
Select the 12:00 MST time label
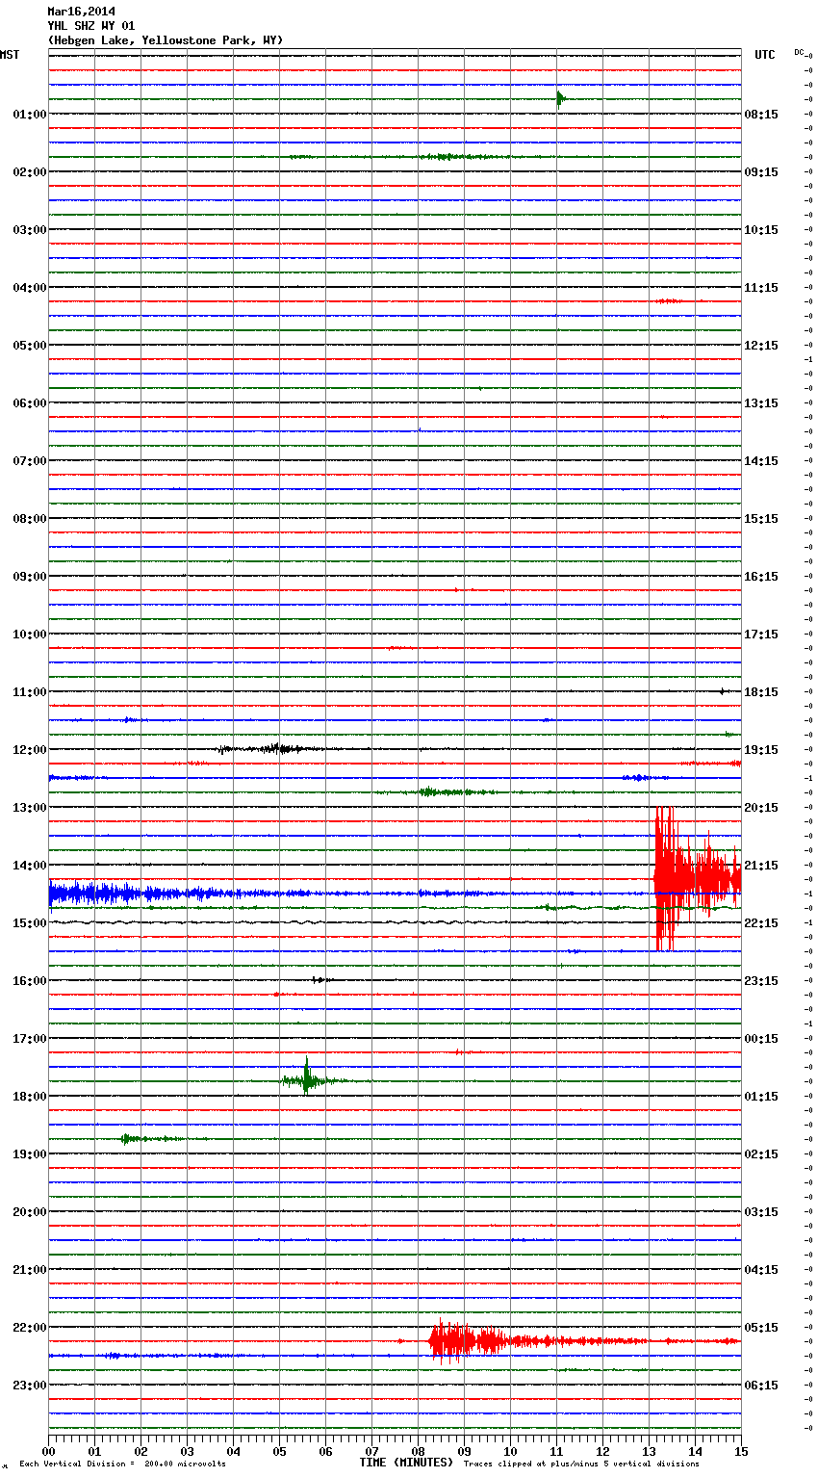click(30, 750)
